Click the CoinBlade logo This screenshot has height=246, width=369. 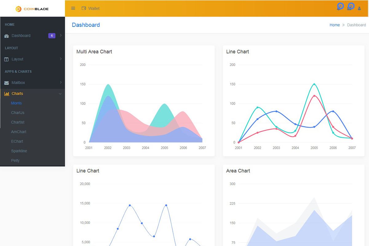coord(32,9)
